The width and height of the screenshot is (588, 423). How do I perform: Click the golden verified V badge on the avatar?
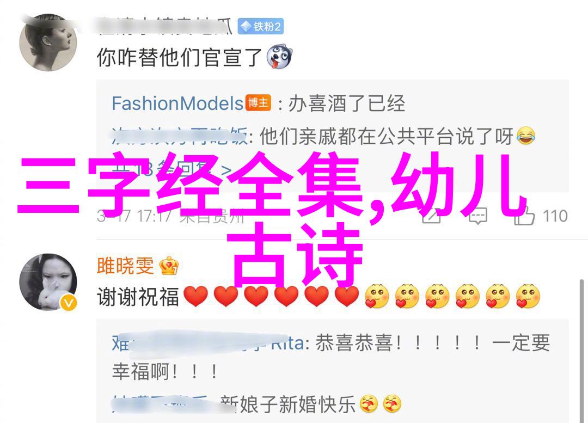pos(69,303)
